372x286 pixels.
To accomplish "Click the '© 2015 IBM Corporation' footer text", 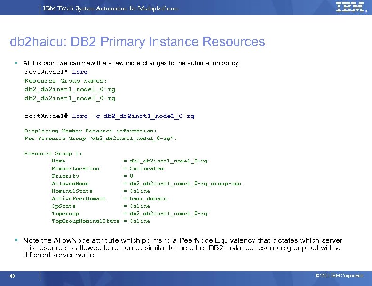I will (339, 276).
